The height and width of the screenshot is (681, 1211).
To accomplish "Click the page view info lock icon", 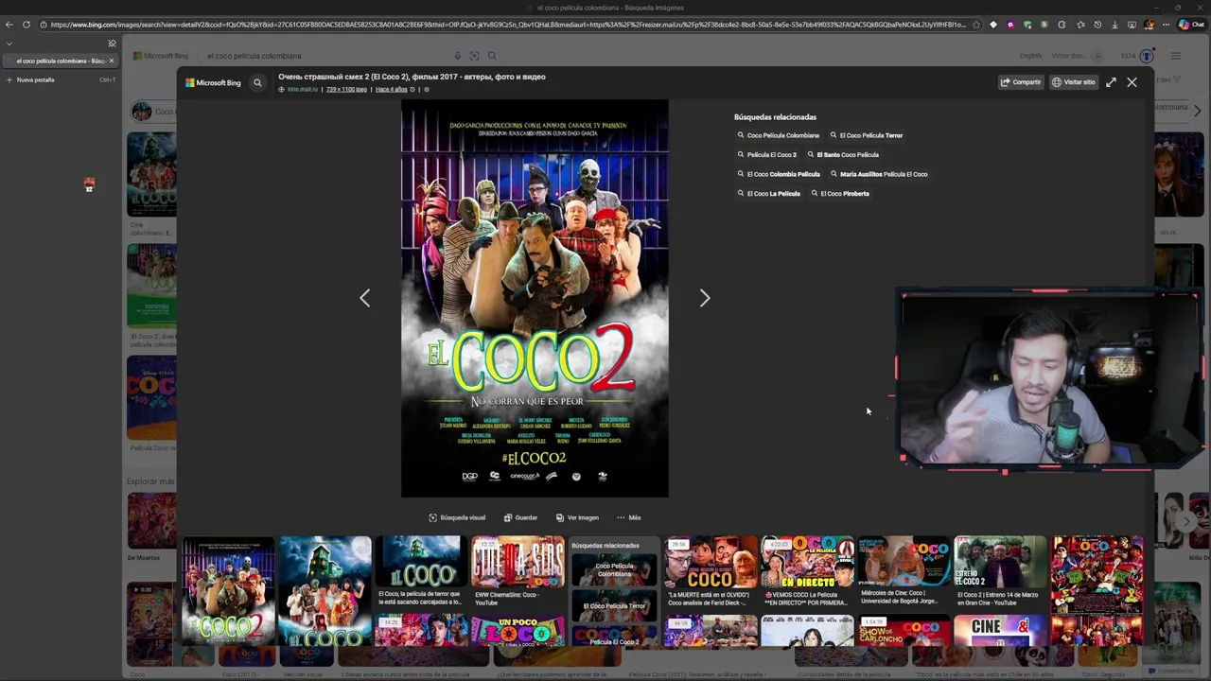I will point(43,25).
